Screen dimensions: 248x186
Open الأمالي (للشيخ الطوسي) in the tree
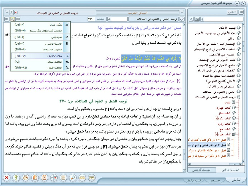(x=221, y=81)
